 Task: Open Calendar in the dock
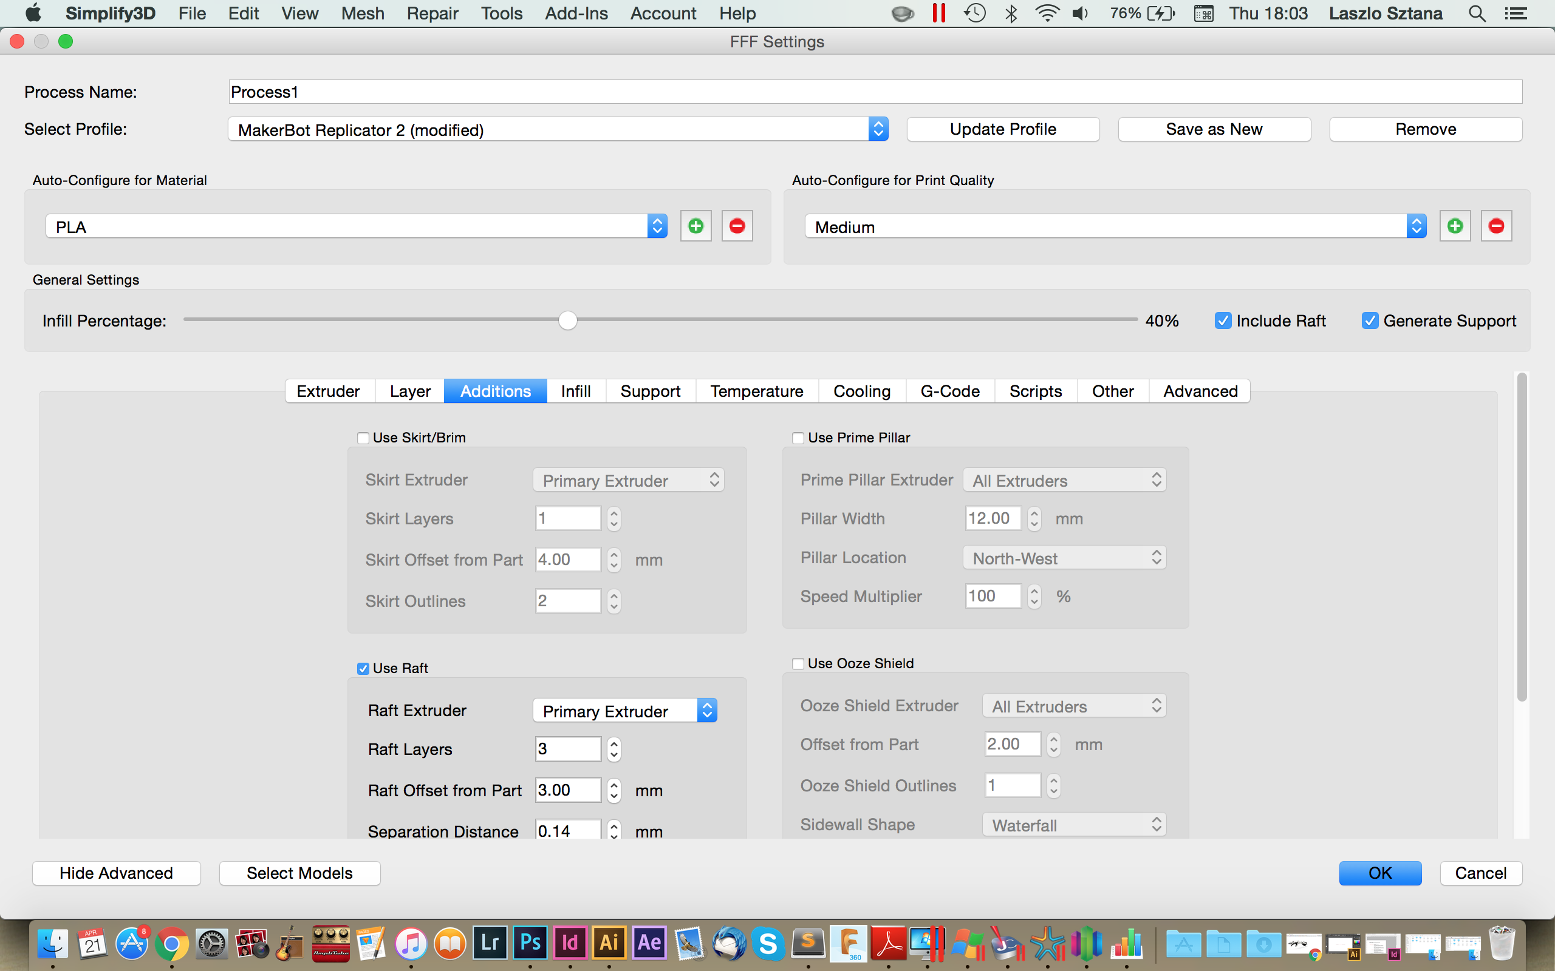[92, 944]
